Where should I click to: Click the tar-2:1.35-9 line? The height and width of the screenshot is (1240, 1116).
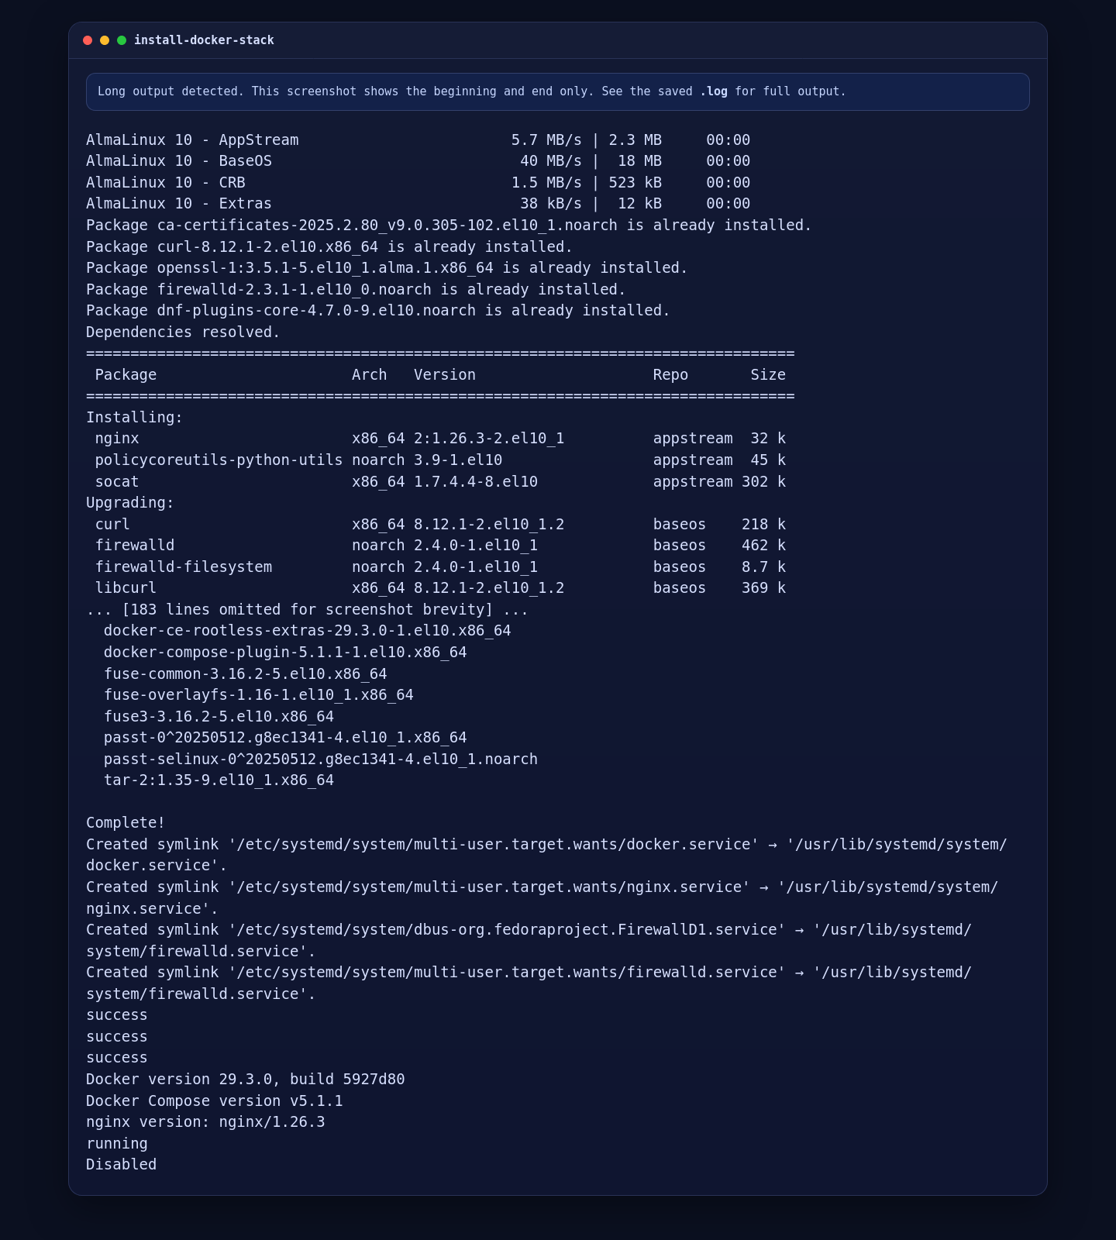click(219, 780)
